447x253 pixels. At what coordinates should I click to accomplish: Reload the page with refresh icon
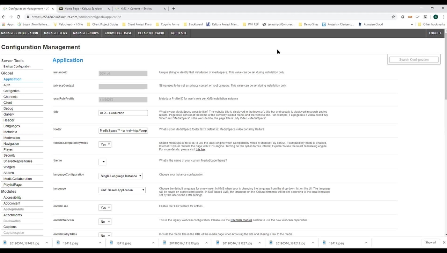point(19,17)
